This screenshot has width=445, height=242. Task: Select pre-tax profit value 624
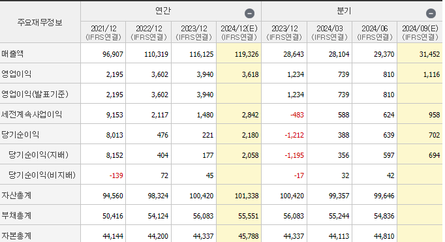(388, 115)
